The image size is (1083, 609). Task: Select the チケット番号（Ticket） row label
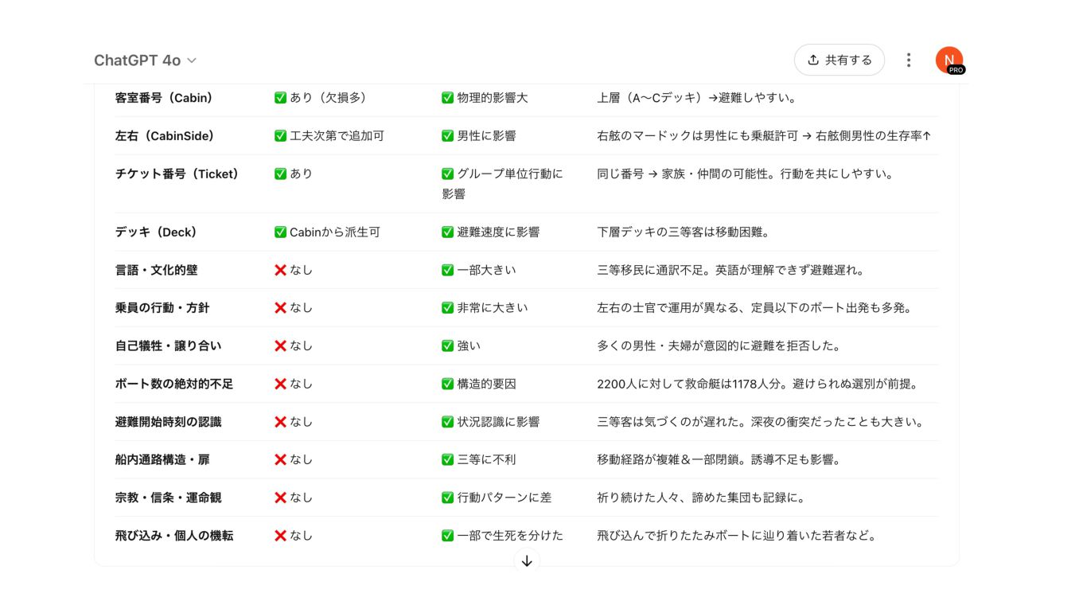point(177,174)
